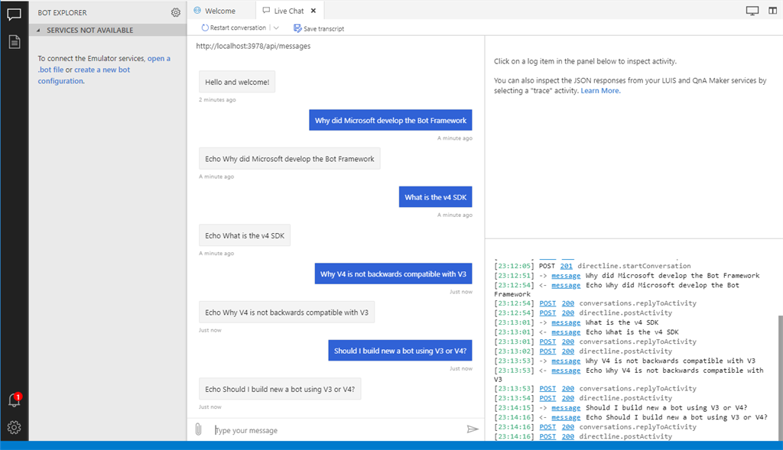This screenshot has height=450, width=783.
Task: Close the Live Chat tab
Action: (x=314, y=11)
